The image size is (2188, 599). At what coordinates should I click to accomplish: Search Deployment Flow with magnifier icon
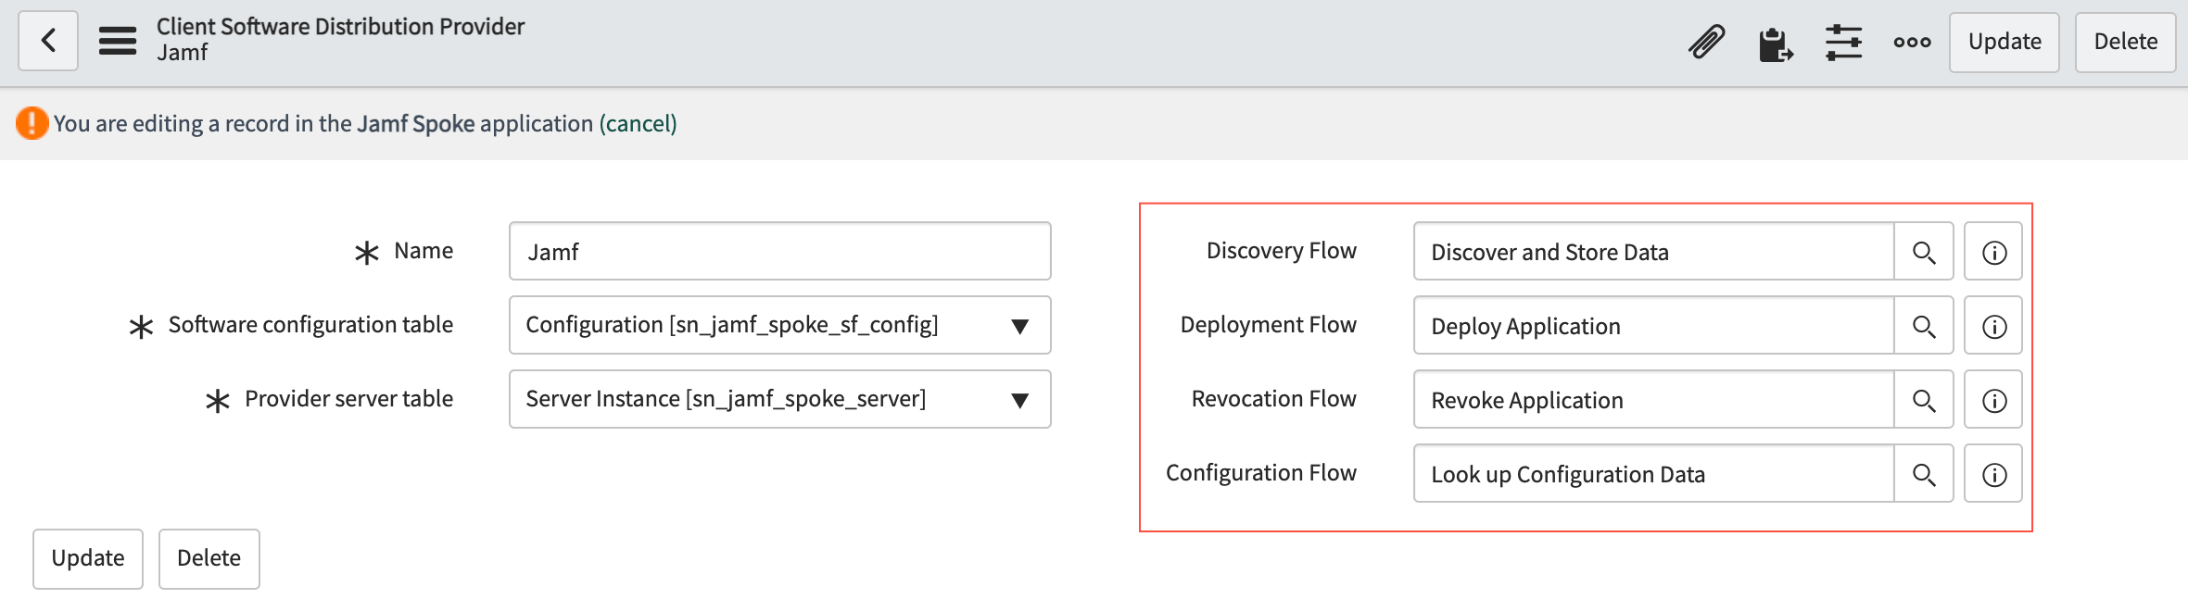(x=1924, y=326)
